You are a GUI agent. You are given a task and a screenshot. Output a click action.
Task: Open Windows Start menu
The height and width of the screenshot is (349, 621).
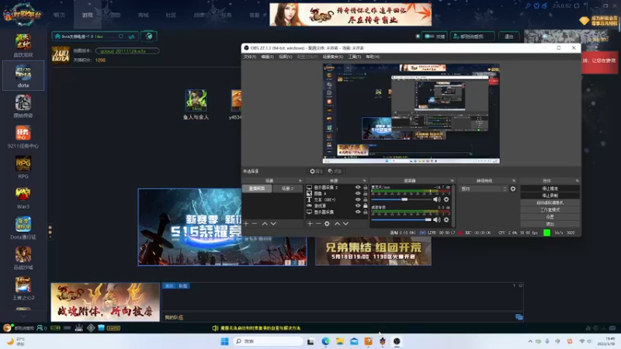tap(224, 341)
